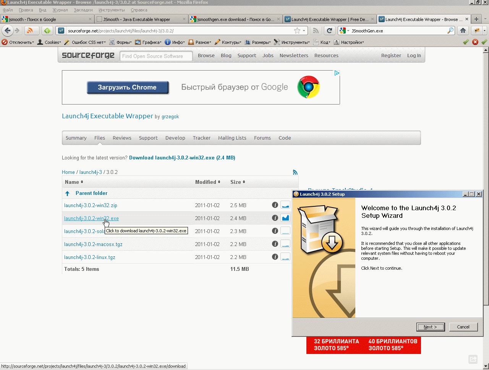Image resolution: width=489 pixels, height=370 pixels.
Task: View download stats for launch4j-3.0.2-linux.tgz
Action: (285, 257)
